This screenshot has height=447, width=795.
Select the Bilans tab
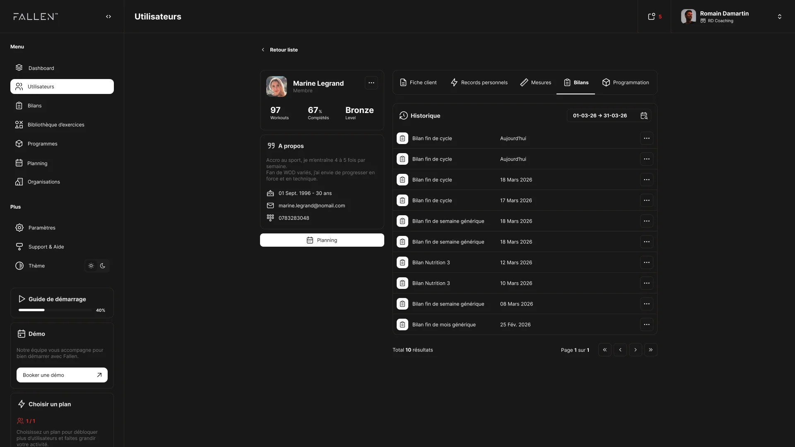tap(576, 82)
